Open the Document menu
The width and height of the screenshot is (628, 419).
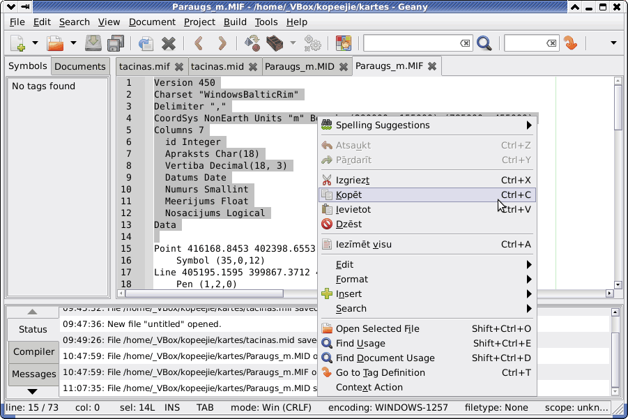tap(152, 22)
